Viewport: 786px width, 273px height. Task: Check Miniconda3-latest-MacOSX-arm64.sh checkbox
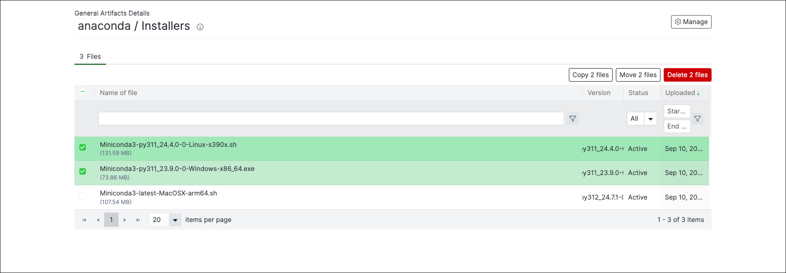(83, 196)
